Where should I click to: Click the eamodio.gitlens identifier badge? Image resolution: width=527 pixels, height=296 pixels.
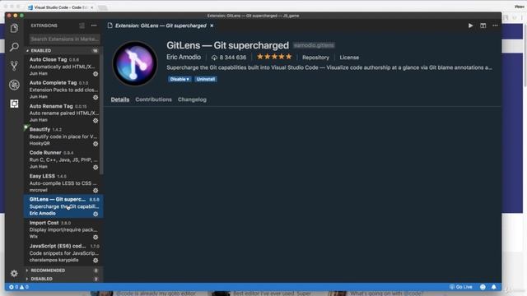(314, 45)
